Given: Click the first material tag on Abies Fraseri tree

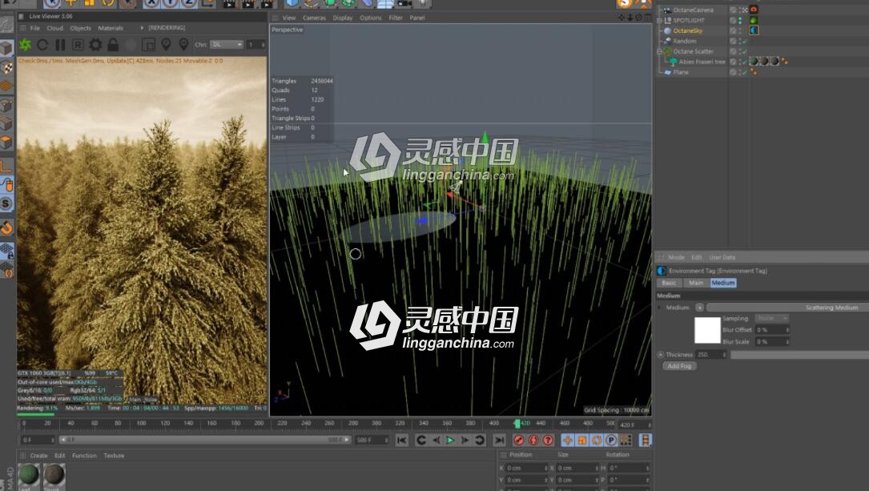Looking at the screenshot, I should click(754, 62).
